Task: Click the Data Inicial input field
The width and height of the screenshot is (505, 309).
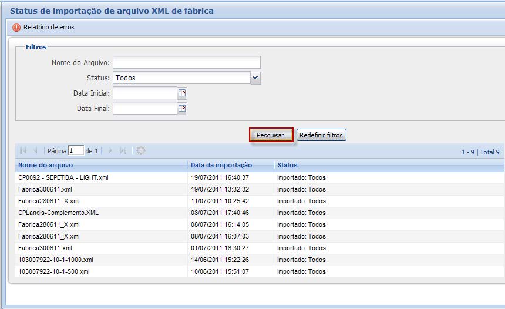Action: tap(144, 93)
